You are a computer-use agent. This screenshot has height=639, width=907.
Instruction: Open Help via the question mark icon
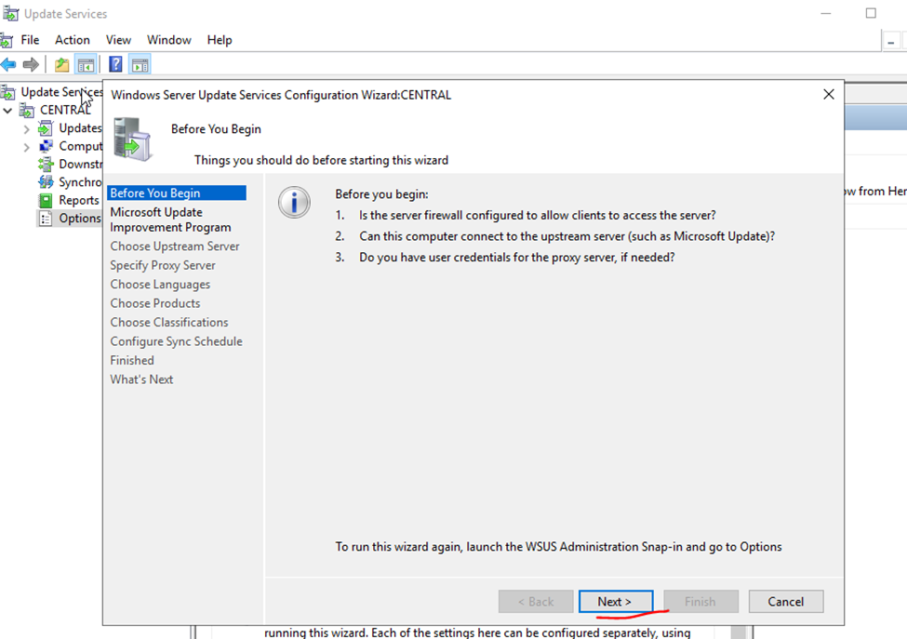click(115, 65)
